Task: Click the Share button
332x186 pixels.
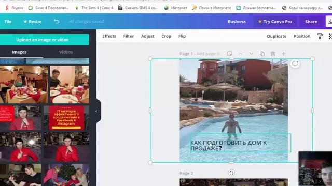Action: coord(311,22)
